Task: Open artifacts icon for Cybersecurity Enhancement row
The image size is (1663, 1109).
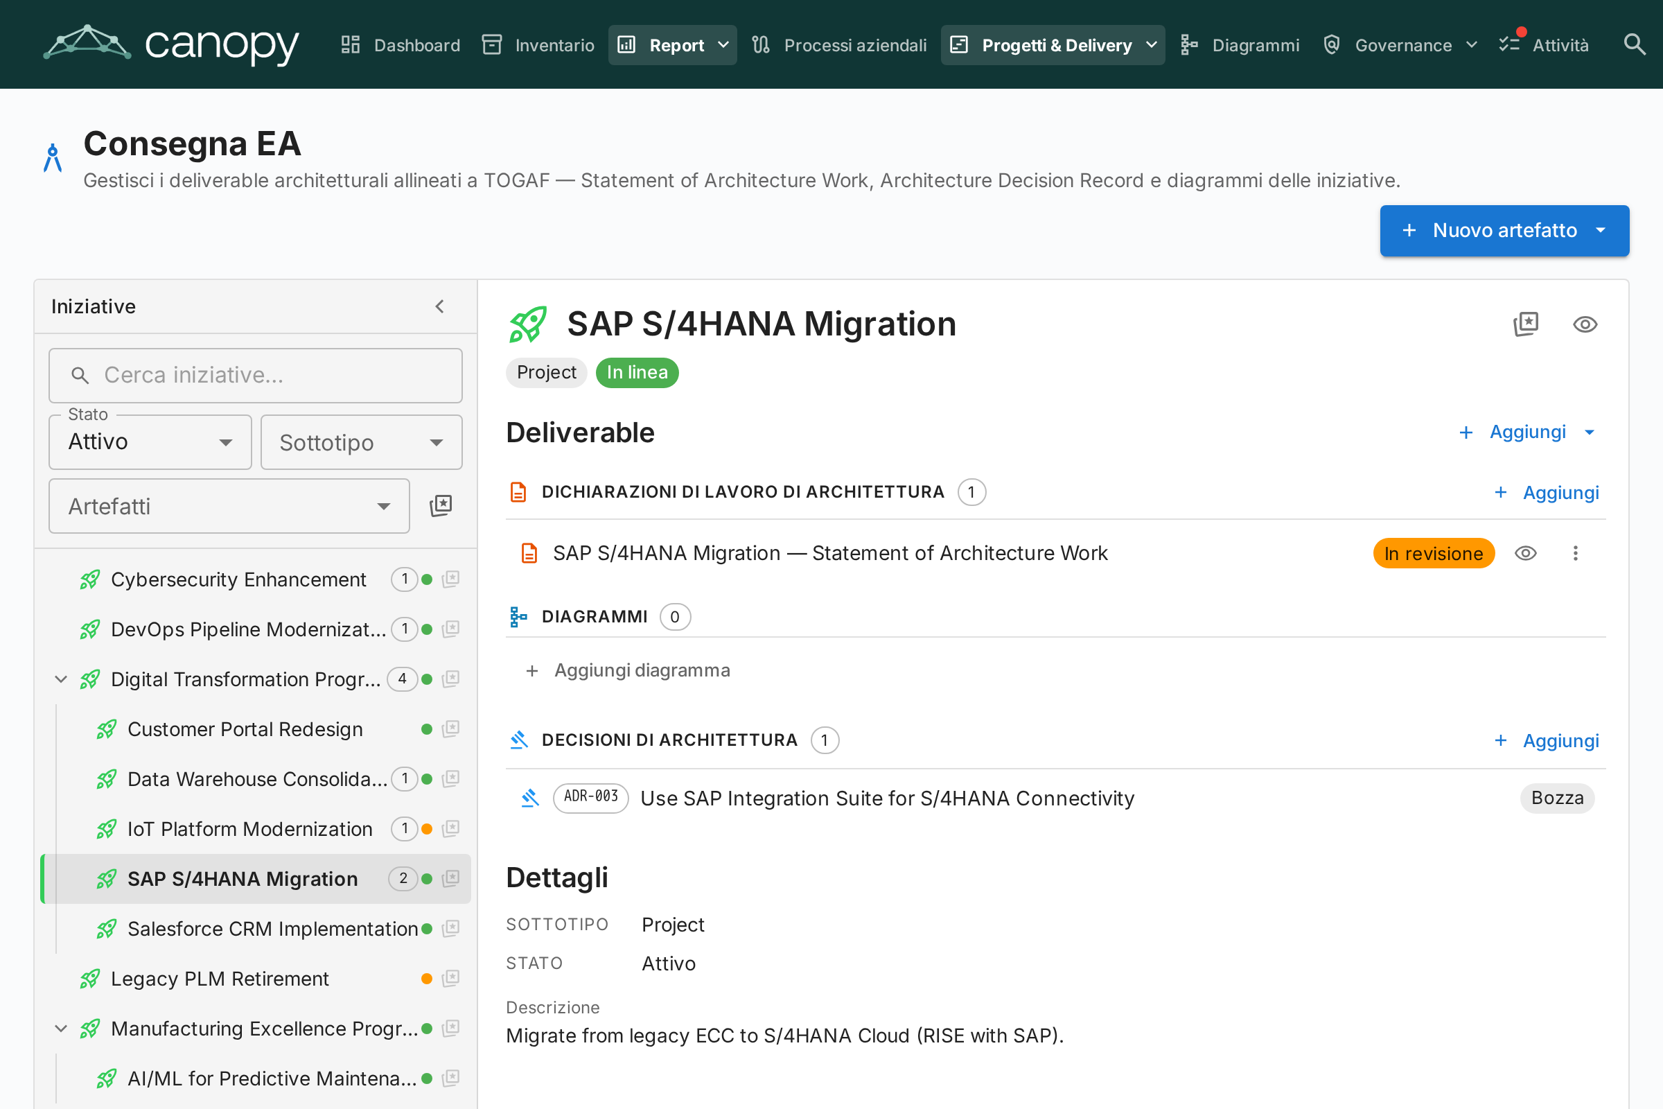Action: click(x=450, y=579)
